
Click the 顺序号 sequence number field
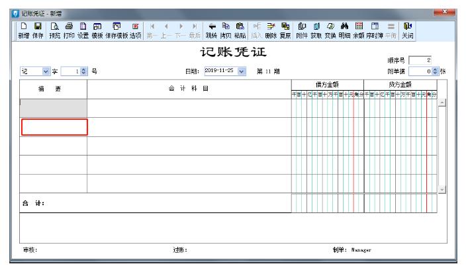pyautogui.click(x=420, y=60)
